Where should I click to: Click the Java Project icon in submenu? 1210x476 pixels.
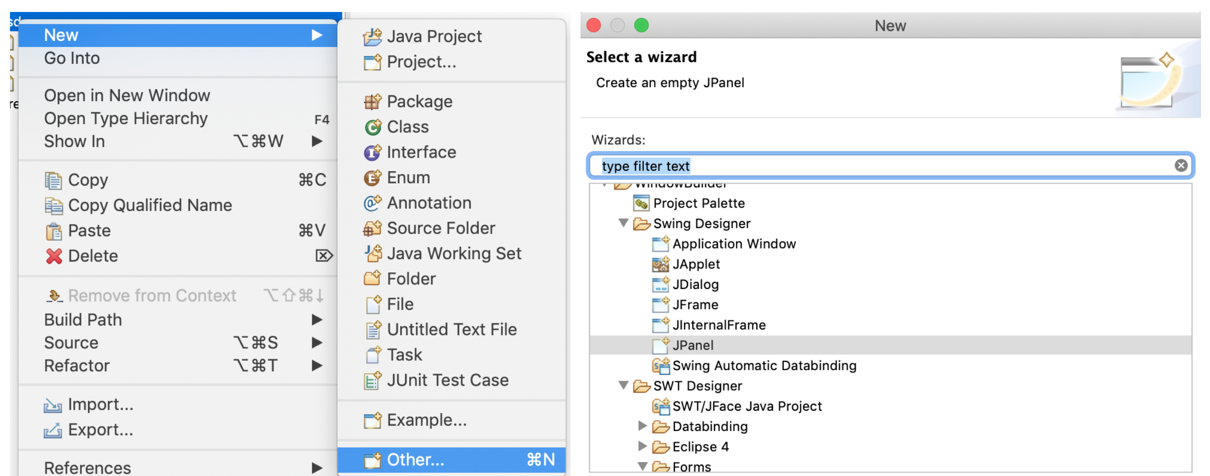[x=372, y=36]
